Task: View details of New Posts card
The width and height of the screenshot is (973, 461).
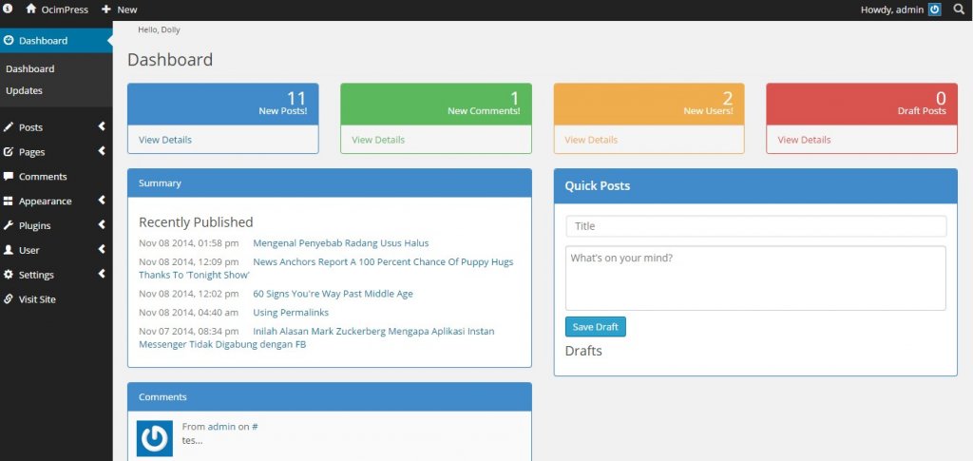Action: click(x=165, y=140)
